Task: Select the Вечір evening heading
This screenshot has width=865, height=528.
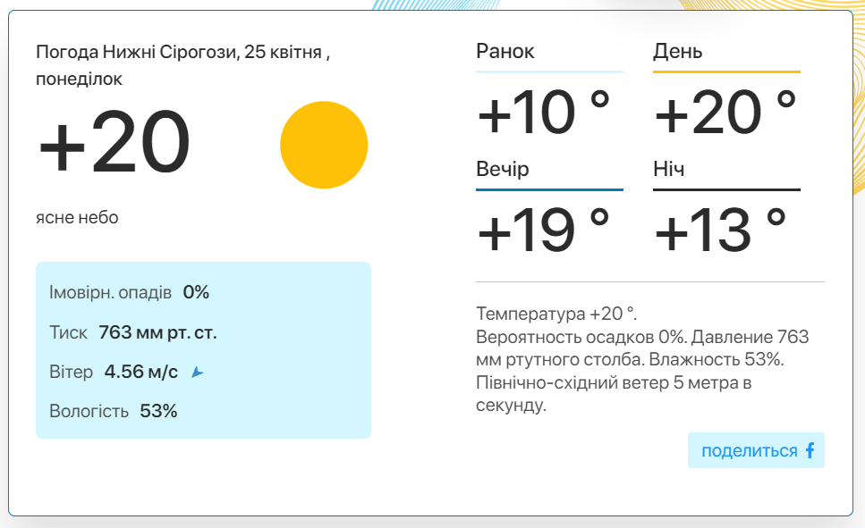Action: [x=502, y=169]
